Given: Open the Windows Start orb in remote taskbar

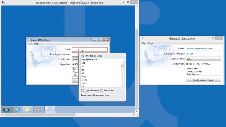Looking at the screenshot, I should (6, 110).
